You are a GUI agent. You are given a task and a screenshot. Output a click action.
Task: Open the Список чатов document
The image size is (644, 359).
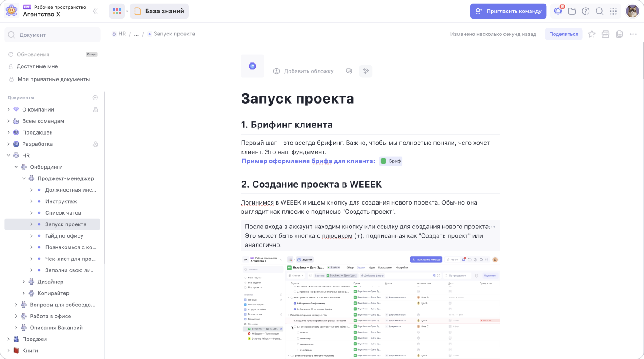pos(63,213)
